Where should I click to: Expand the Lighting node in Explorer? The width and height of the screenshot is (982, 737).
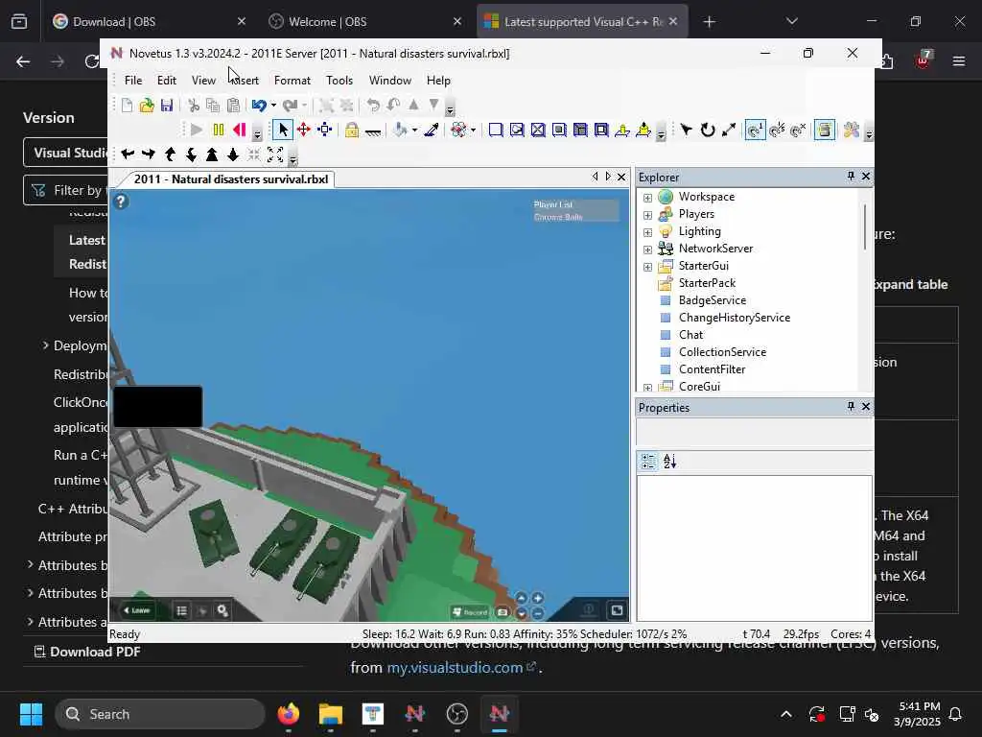(x=647, y=232)
